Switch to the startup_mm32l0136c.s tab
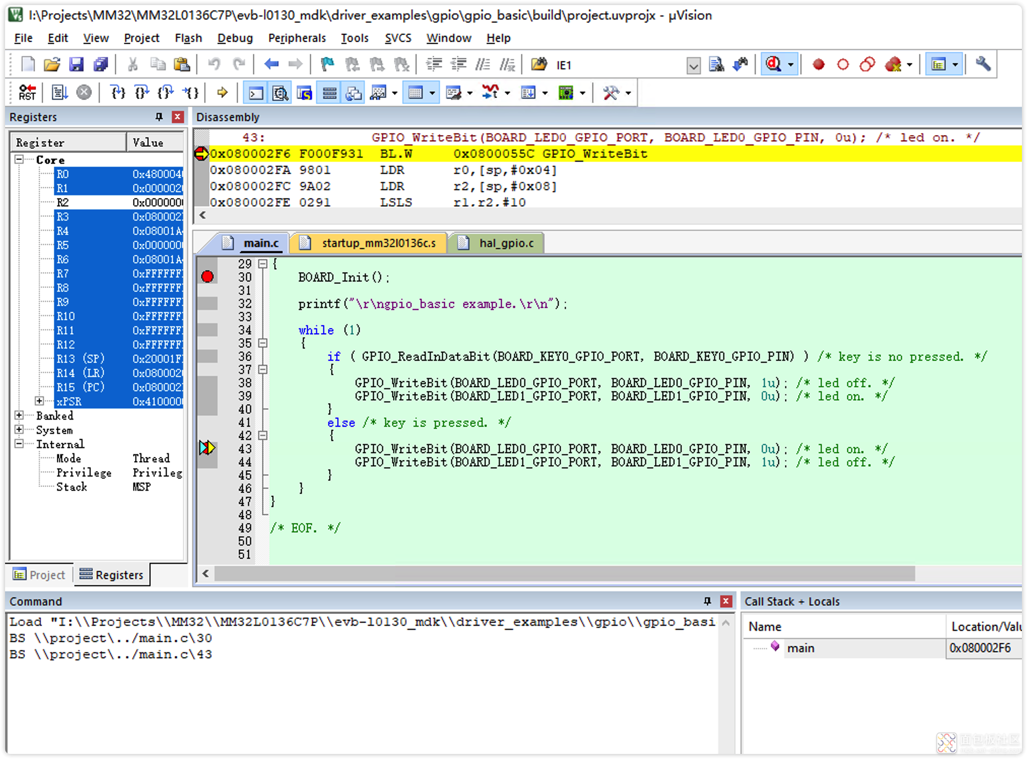The image size is (1027, 759). pyautogui.click(x=370, y=243)
